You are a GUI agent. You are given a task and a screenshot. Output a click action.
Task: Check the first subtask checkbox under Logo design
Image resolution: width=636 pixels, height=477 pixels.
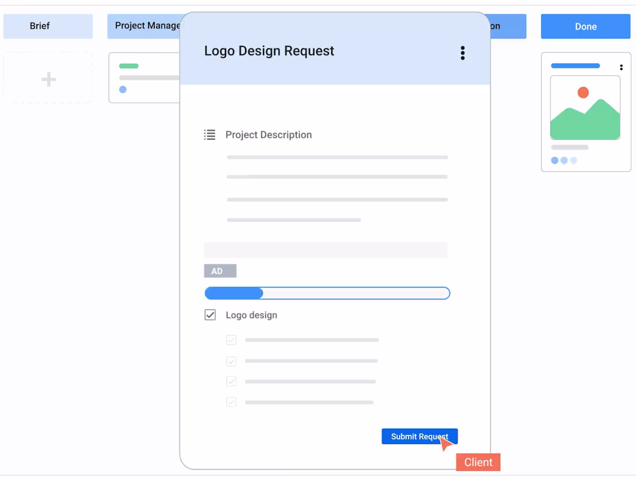point(231,340)
